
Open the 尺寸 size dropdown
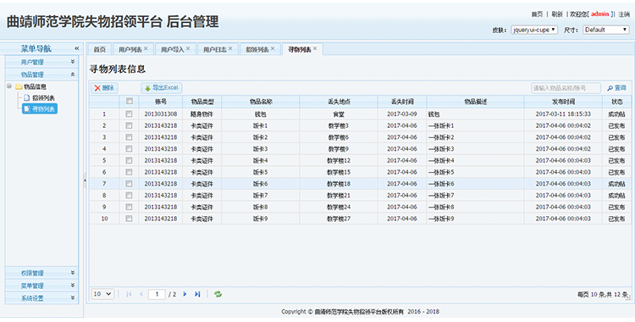[x=606, y=30]
